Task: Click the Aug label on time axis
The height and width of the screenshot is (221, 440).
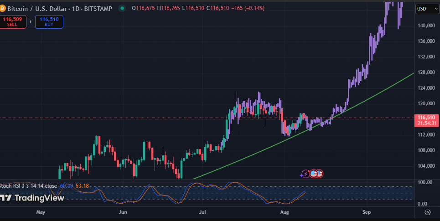Action: pos(285,212)
